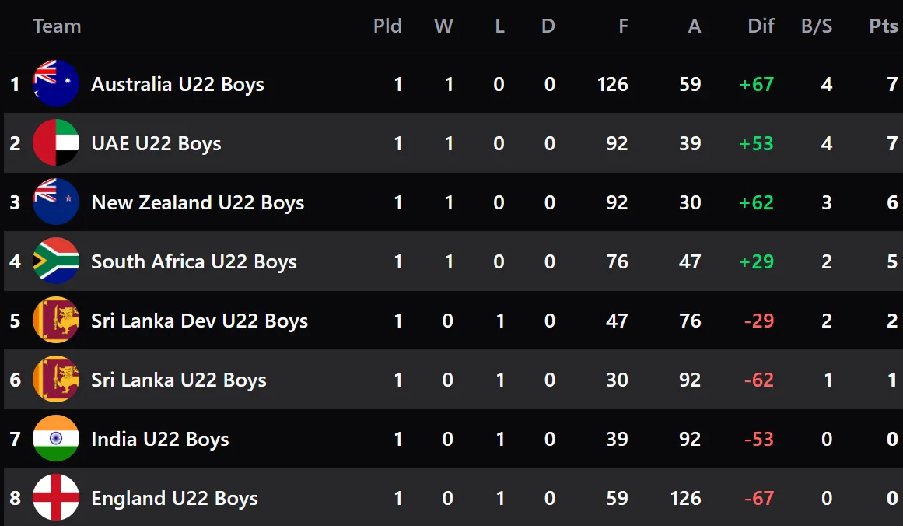Click the B/S column header
The image size is (903, 526).
tap(817, 26)
